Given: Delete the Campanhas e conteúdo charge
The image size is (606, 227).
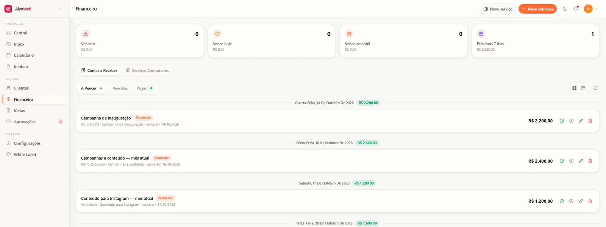Looking at the screenshot, I should tap(590, 161).
